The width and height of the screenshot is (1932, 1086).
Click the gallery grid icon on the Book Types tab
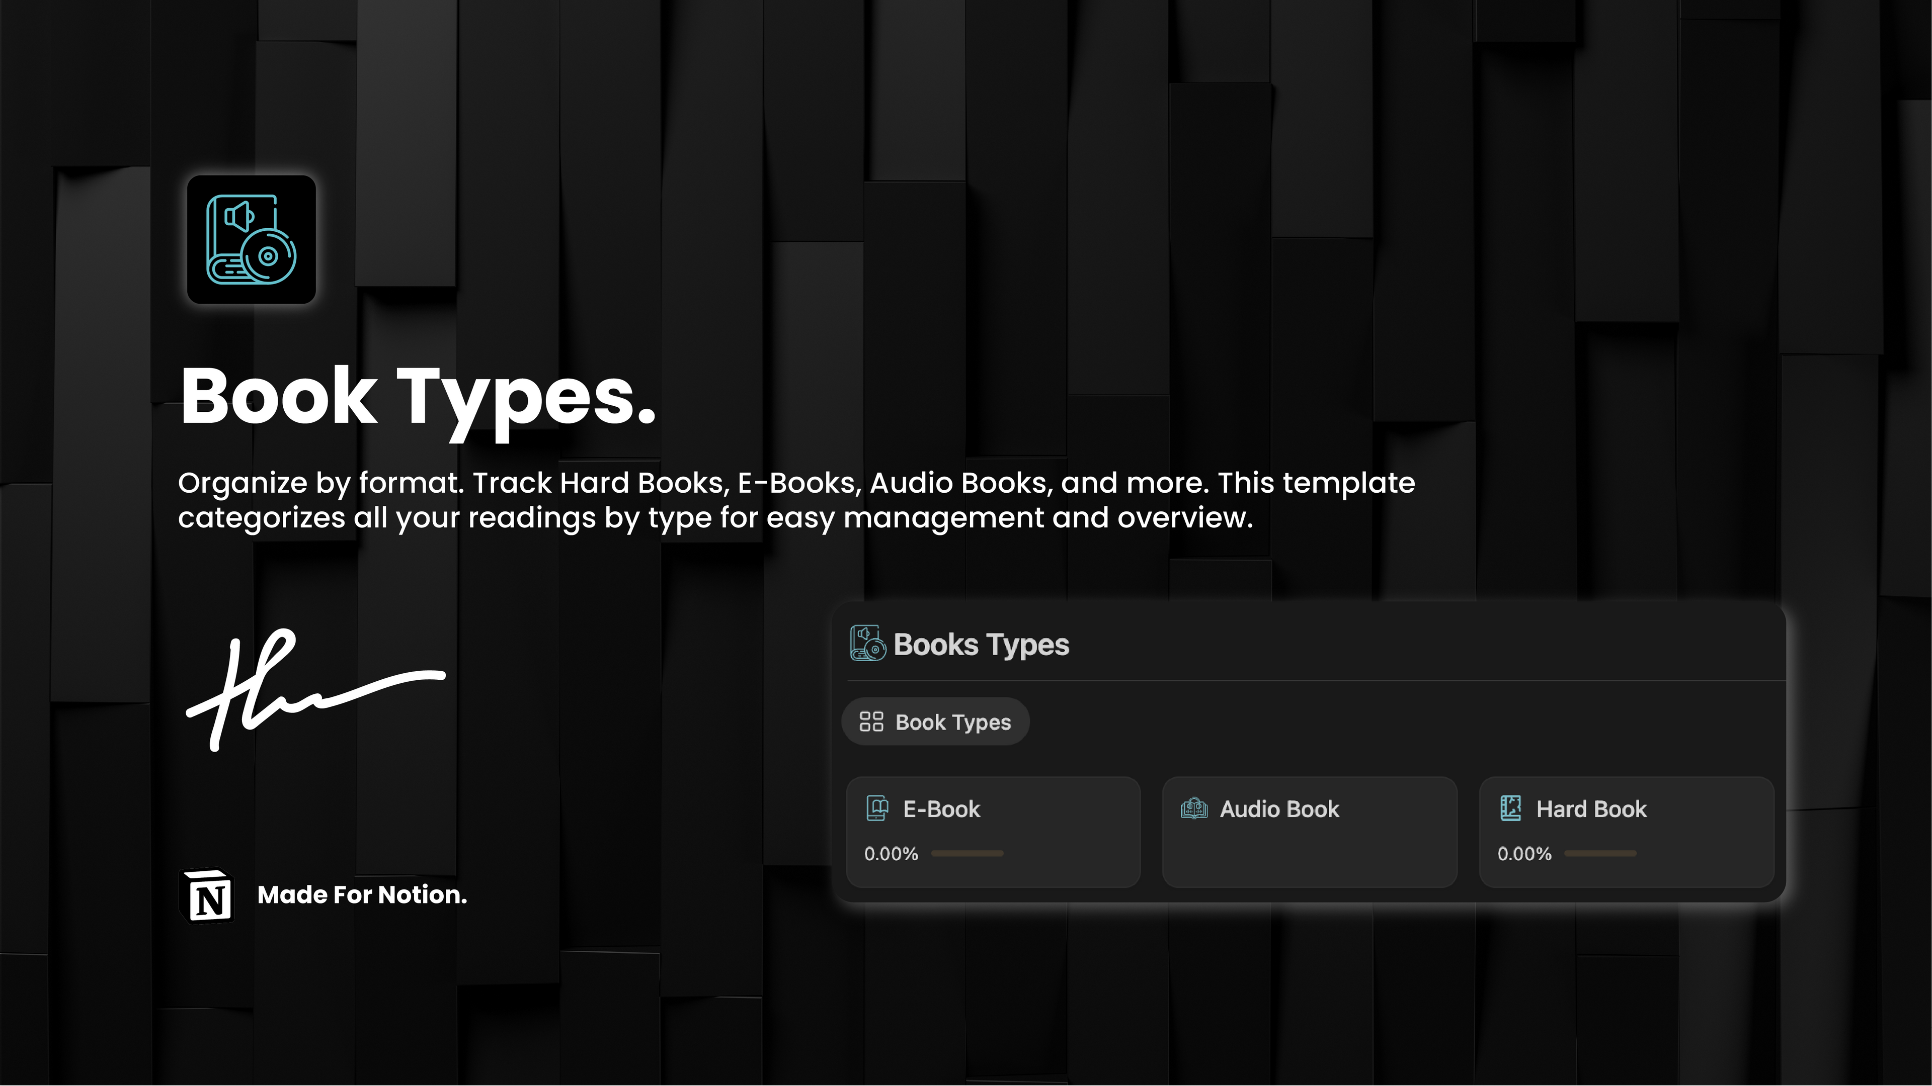(871, 722)
